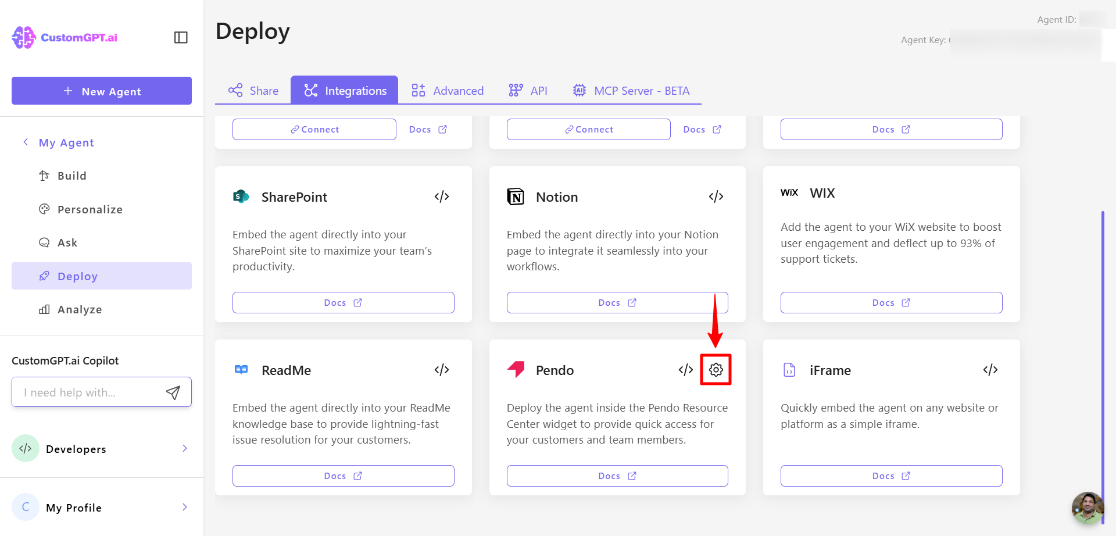Click the CustomGPT.ai logo

[65, 37]
